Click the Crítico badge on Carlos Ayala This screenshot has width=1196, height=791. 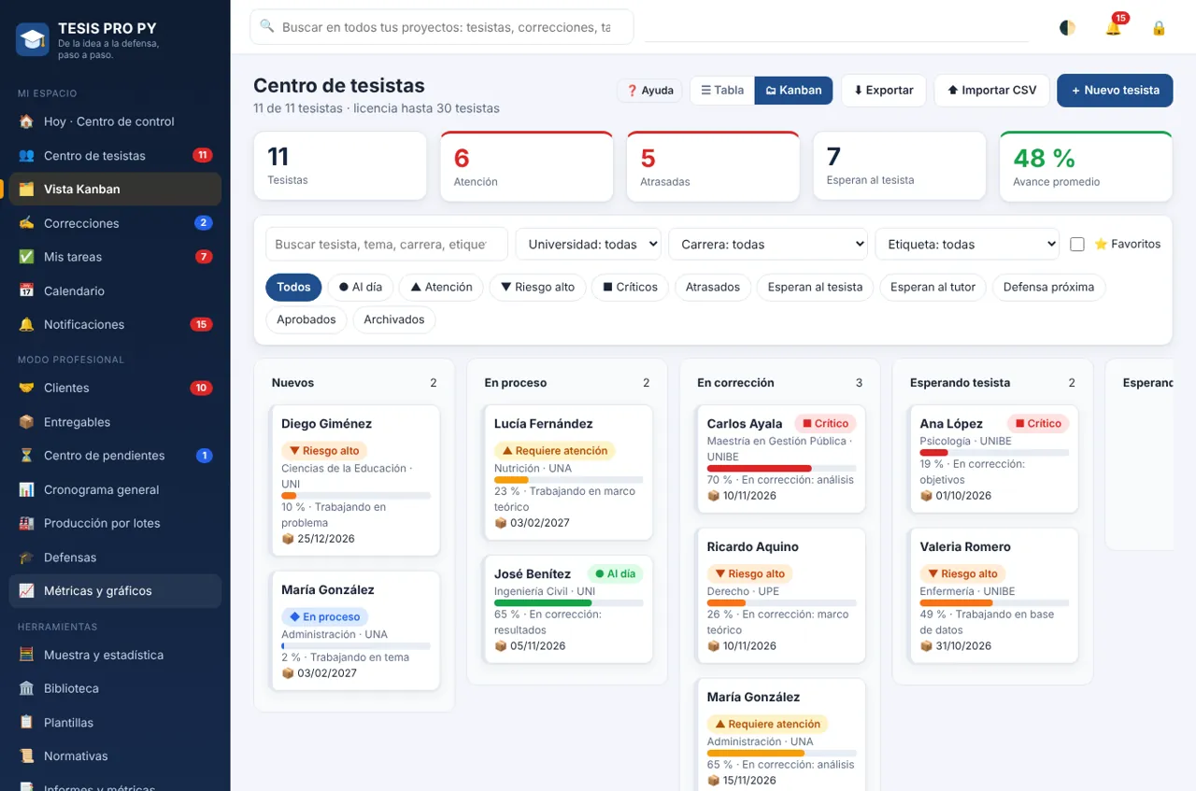coord(825,423)
